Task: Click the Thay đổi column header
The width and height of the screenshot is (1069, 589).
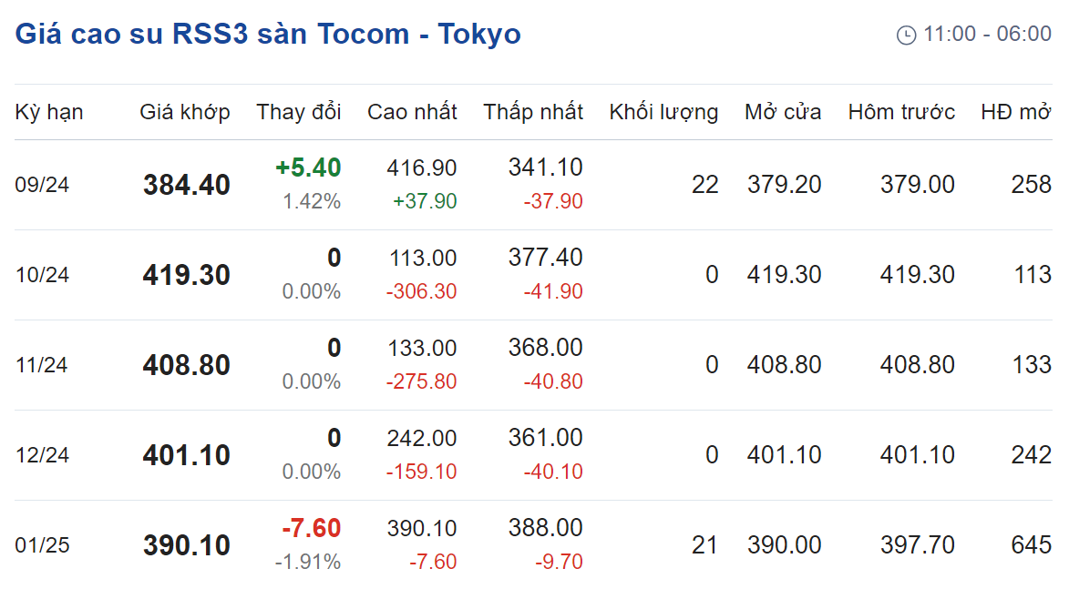Action: tap(299, 112)
